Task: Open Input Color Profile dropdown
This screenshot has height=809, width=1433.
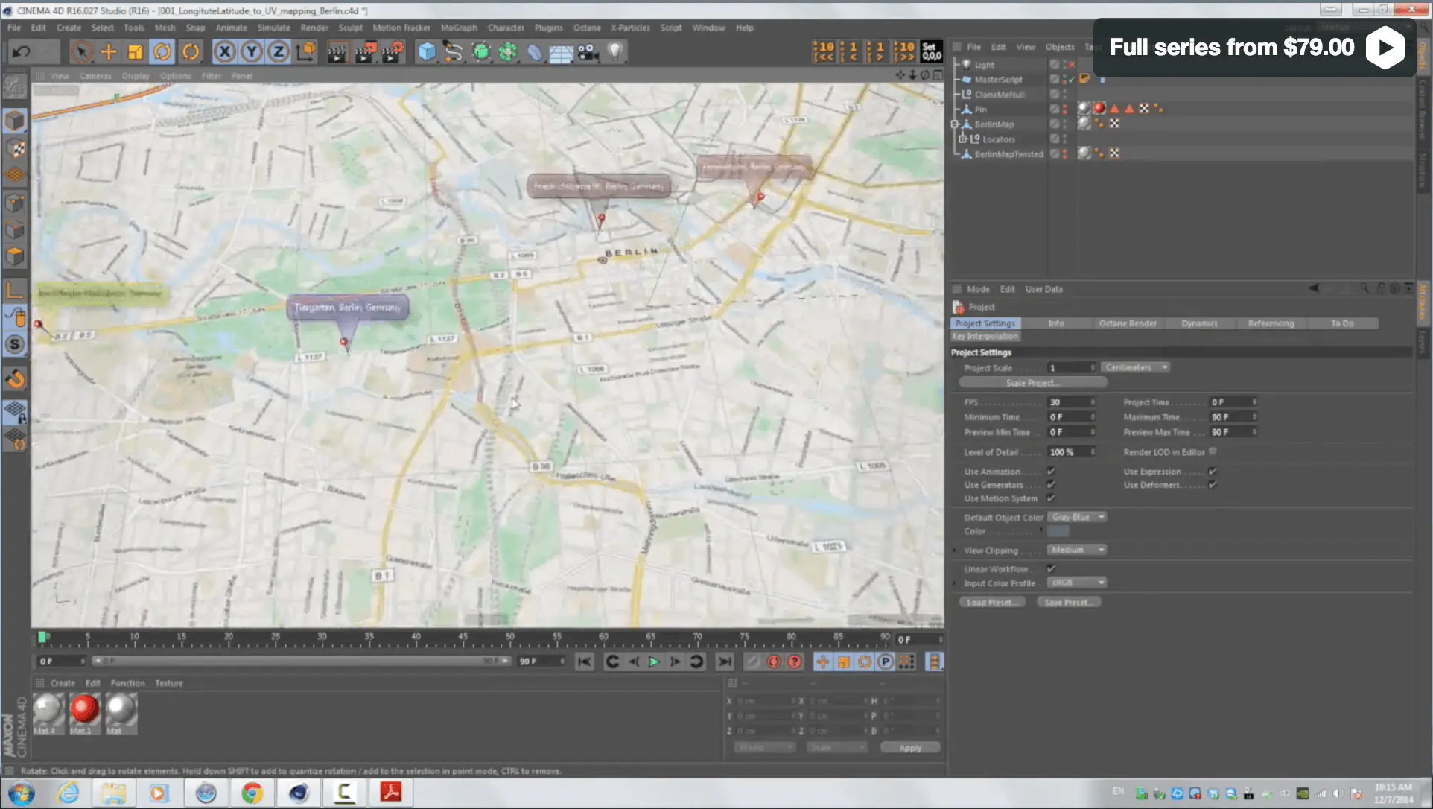Action: (x=1076, y=583)
